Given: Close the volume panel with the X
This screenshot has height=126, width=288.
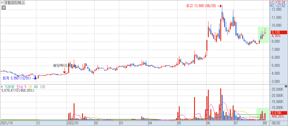Looking at the screenshot, I should tap(286, 86).
